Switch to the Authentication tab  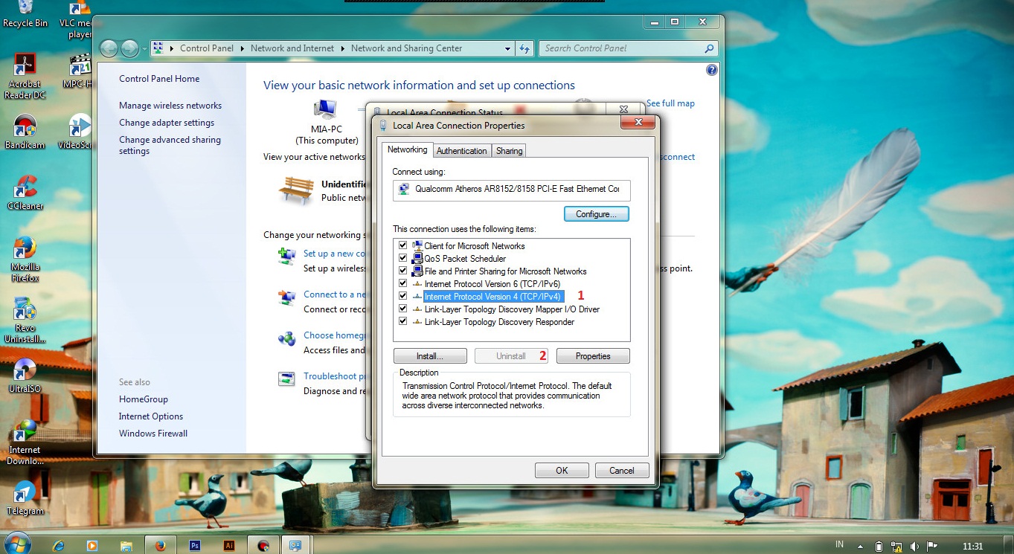coord(461,151)
